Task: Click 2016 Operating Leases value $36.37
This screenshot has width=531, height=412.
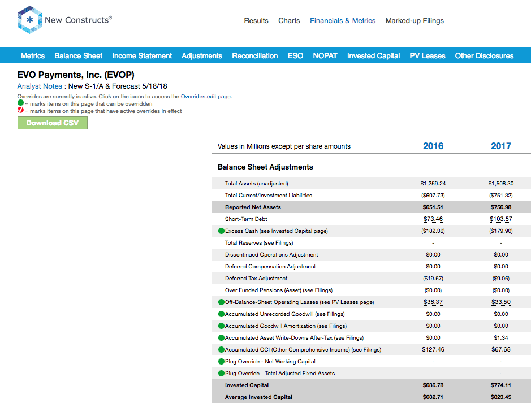Action: click(433, 302)
